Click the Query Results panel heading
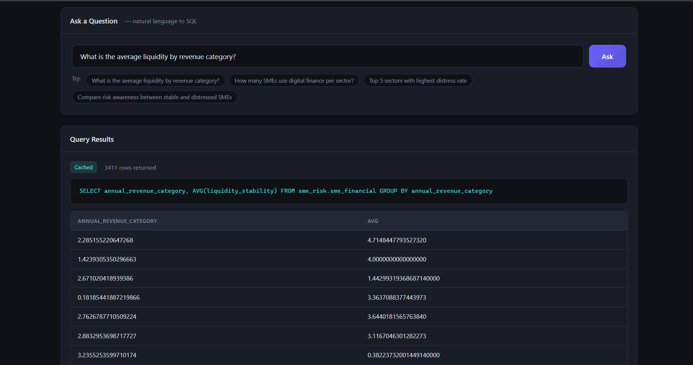This screenshot has height=365, width=693. 92,140
